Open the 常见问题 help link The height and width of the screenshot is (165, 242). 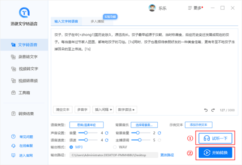pyautogui.click(x=22, y=137)
